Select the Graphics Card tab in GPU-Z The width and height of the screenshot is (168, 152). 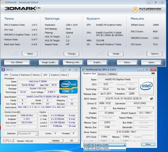pos(90,74)
